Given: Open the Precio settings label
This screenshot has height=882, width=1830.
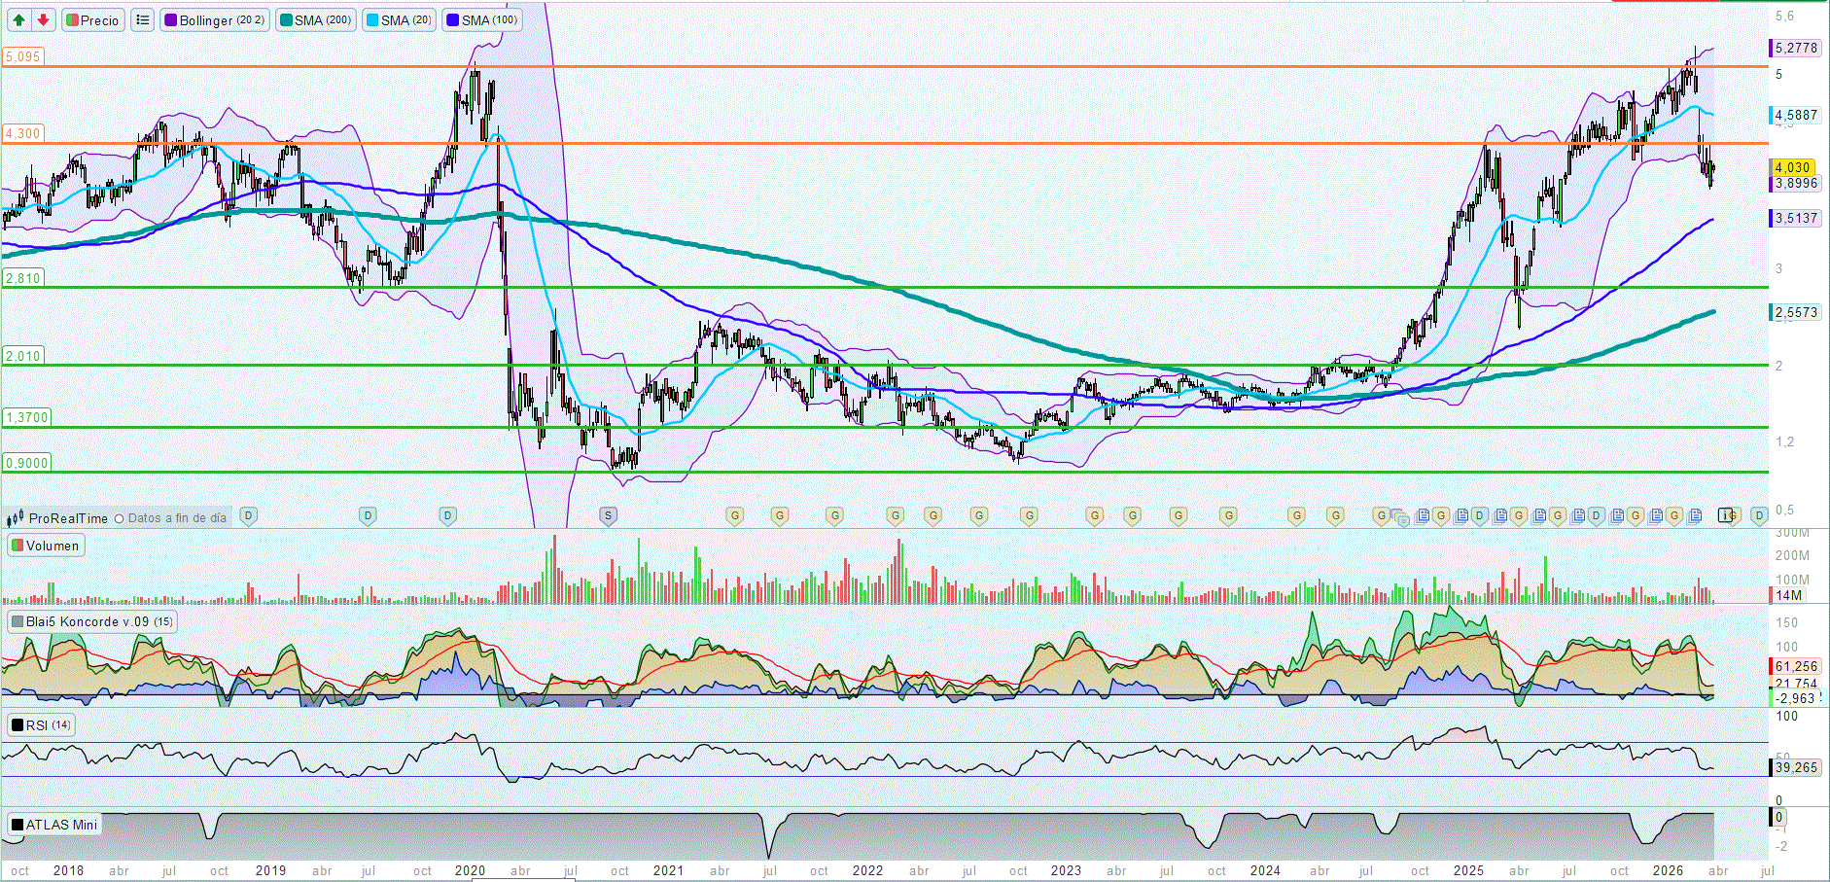Looking at the screenshot, I should (x=92, y=19).
